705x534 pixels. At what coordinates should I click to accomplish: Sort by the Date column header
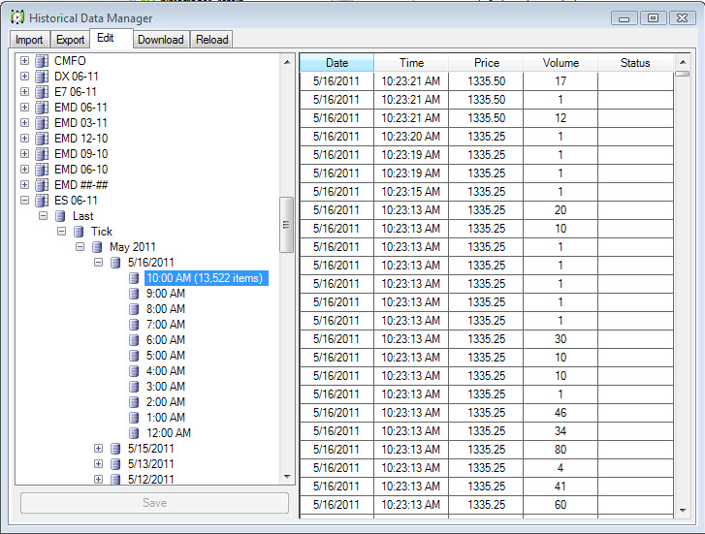[336, 63]
